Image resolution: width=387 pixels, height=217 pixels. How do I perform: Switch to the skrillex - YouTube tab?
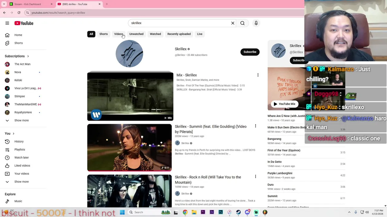78,4
